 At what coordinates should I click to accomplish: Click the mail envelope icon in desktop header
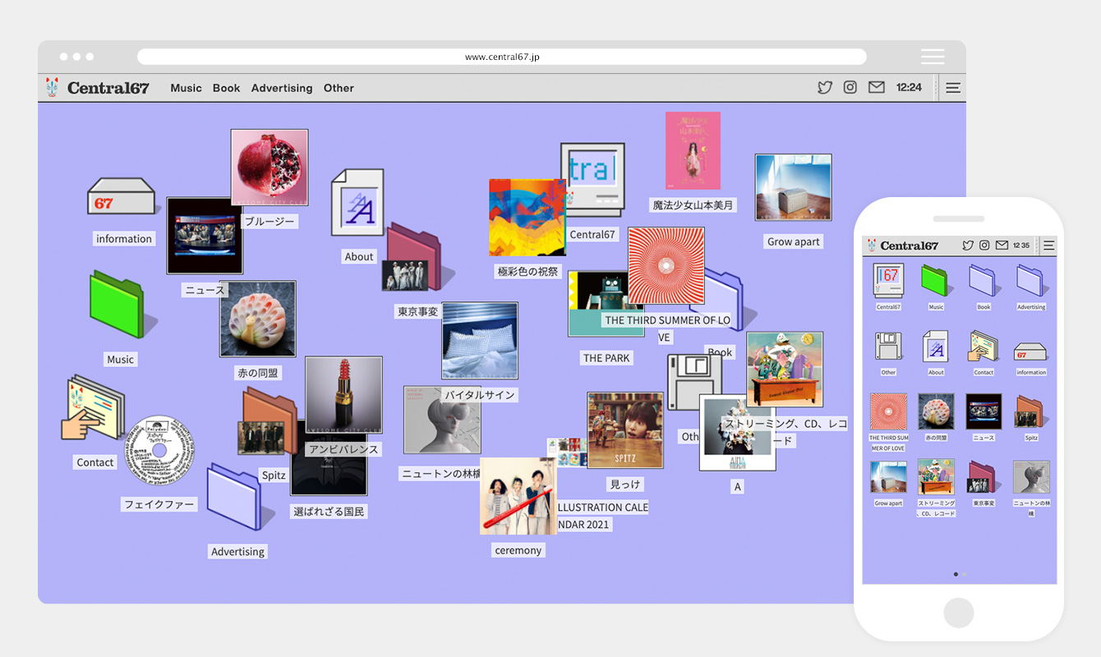[x=877, y=87]
